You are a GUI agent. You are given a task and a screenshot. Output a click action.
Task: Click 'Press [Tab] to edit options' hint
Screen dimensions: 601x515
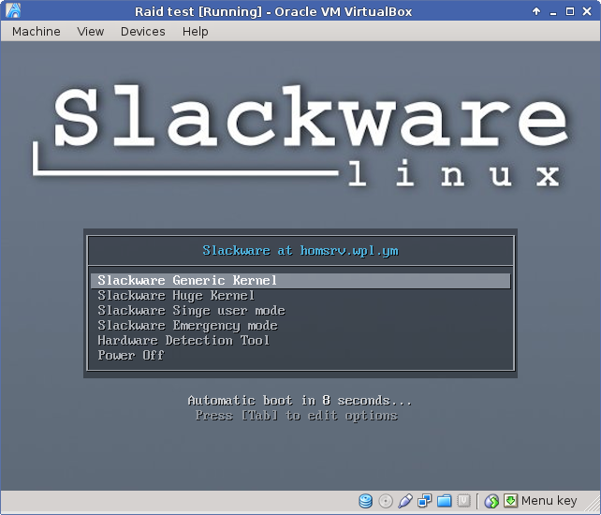click(297, 416)
